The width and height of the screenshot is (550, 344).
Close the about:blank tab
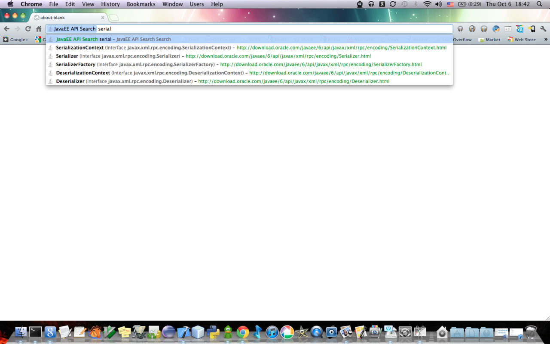coord(103,18)
